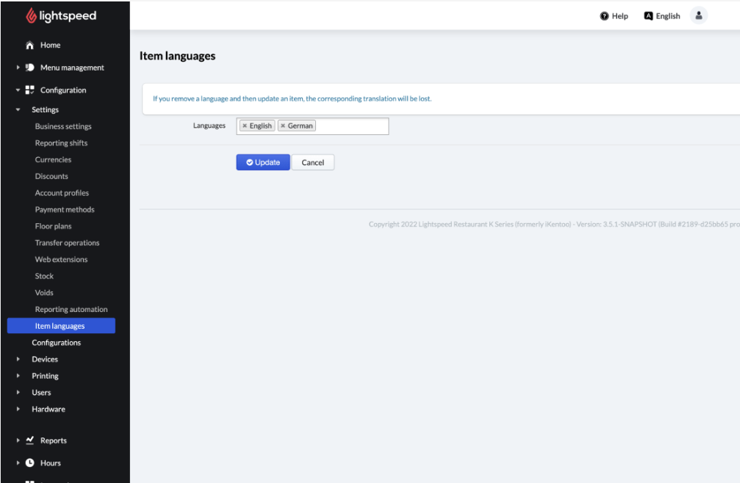This screenshot has width=740, height=483.
Task: Expand the Devices submenu
Action: pyautogui.click(x=18, y=360)
